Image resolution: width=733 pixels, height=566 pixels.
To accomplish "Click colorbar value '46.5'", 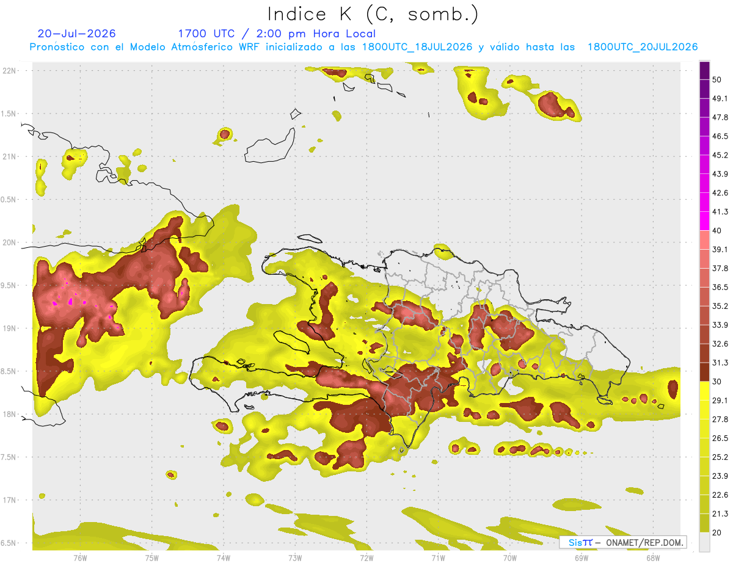I will [720, 136].
